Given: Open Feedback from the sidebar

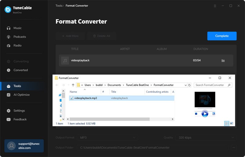Looking at the screenshot, I should click(20, 119).
